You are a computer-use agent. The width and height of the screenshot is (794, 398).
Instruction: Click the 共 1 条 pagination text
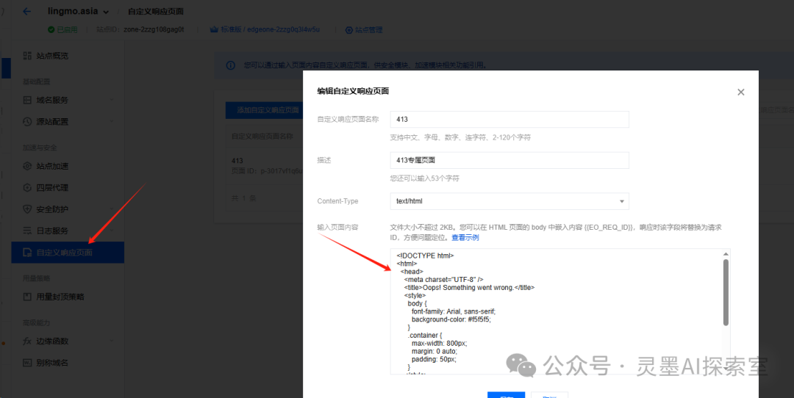tap(244, 198)
